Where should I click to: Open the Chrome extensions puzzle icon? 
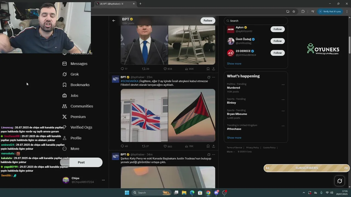303,11
